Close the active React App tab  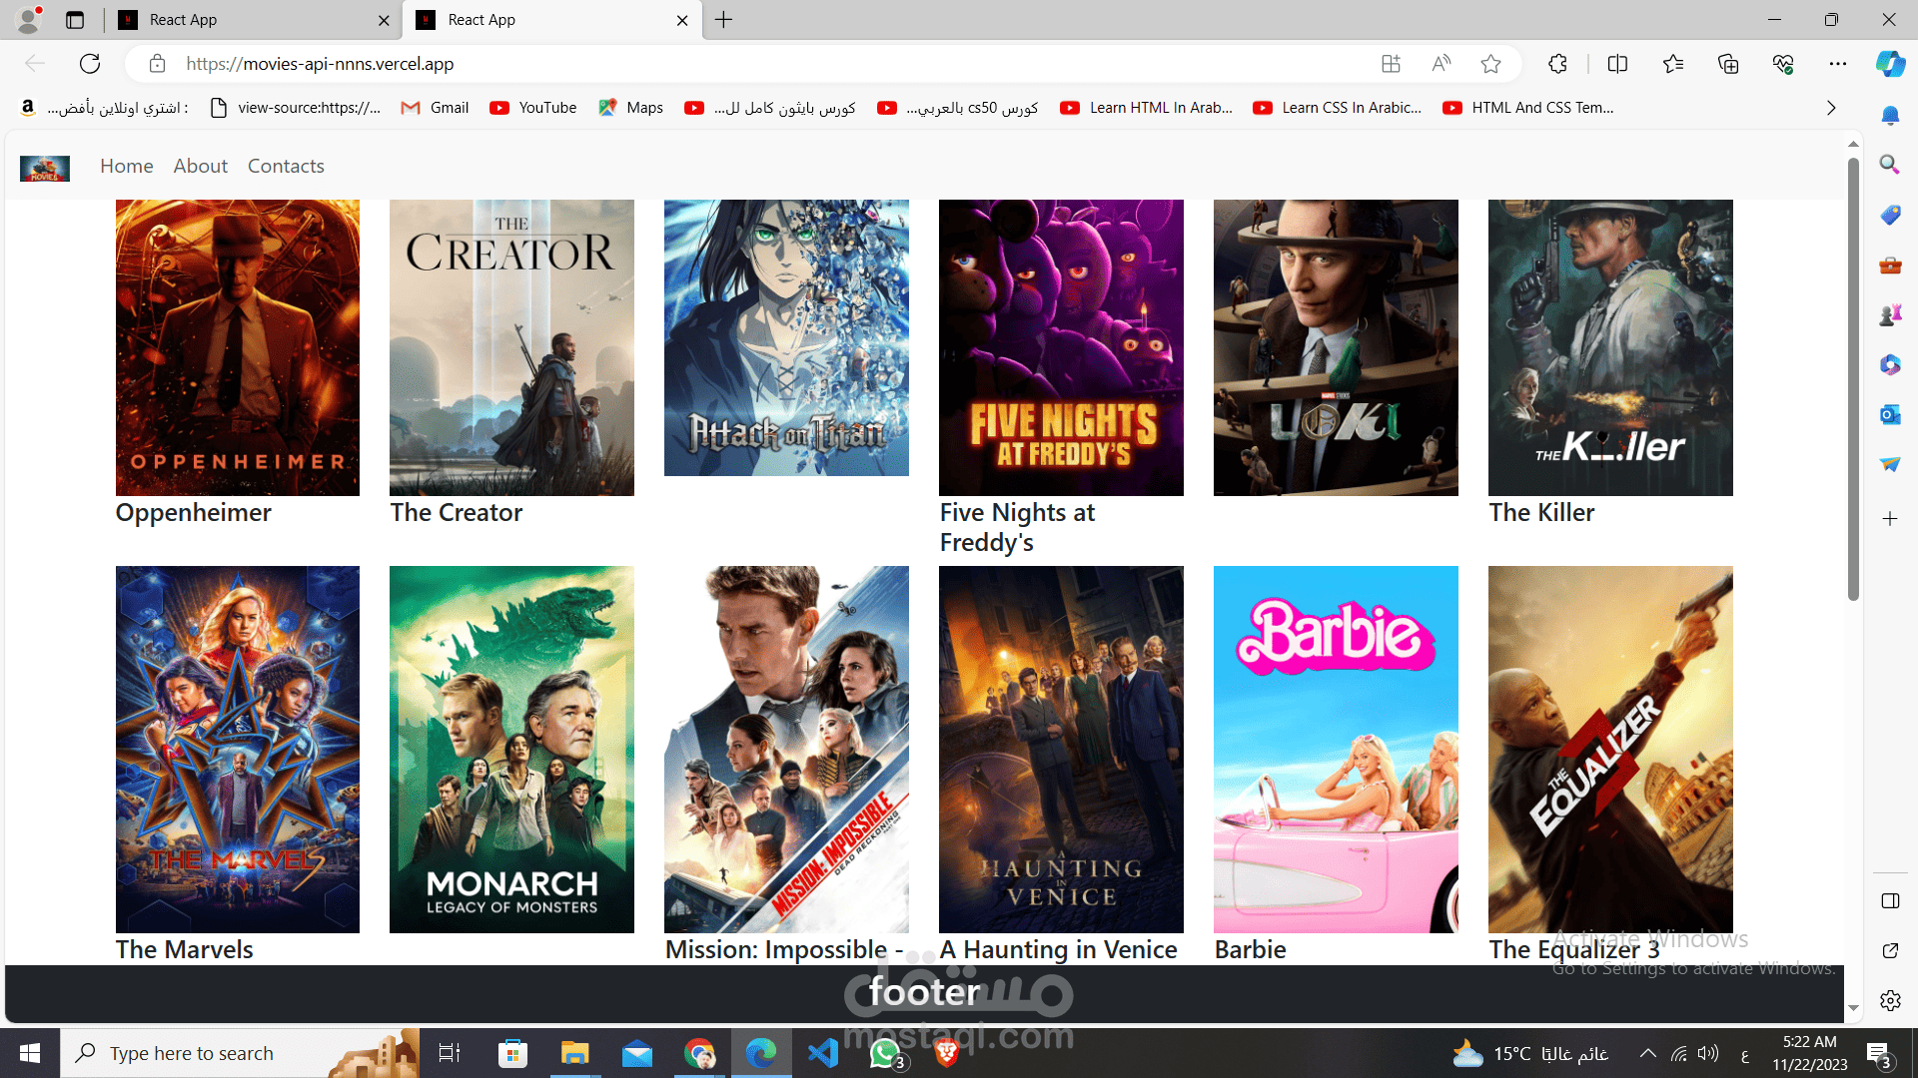coord(682,20)
